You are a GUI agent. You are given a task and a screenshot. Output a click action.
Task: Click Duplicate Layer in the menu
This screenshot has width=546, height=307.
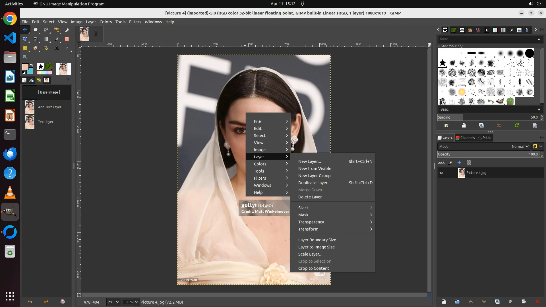click(x=313, y=183)
